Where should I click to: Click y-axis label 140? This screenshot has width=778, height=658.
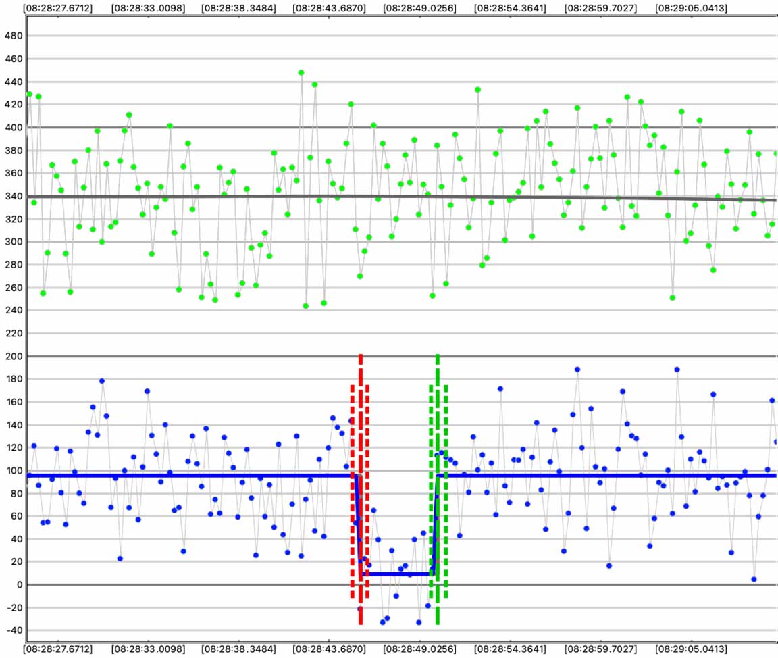14,425
